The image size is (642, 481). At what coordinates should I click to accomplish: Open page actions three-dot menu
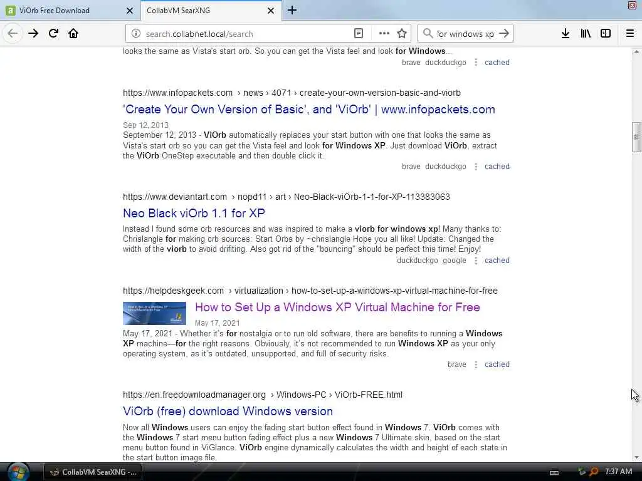point(384,34)
